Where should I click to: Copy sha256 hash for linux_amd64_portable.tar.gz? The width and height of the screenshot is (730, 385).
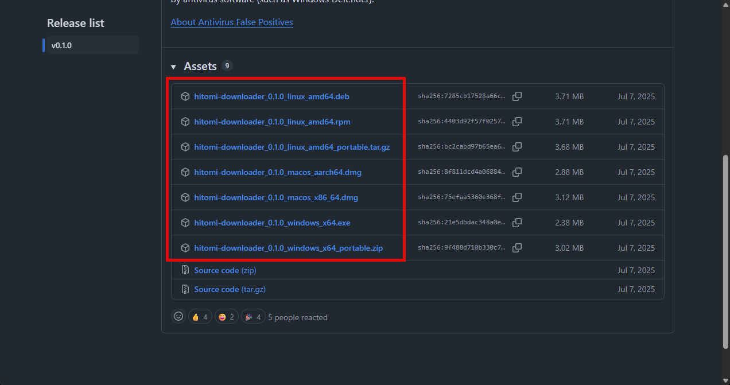coord(517,147)
